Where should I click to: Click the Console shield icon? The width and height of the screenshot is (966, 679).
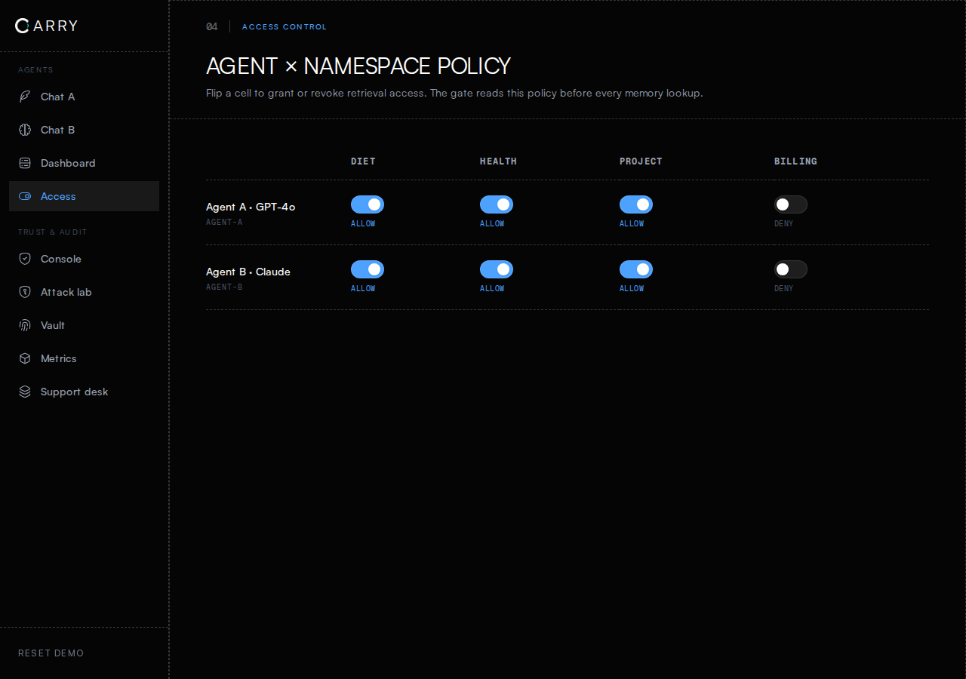pyautogui.click(x=25, y=259)
